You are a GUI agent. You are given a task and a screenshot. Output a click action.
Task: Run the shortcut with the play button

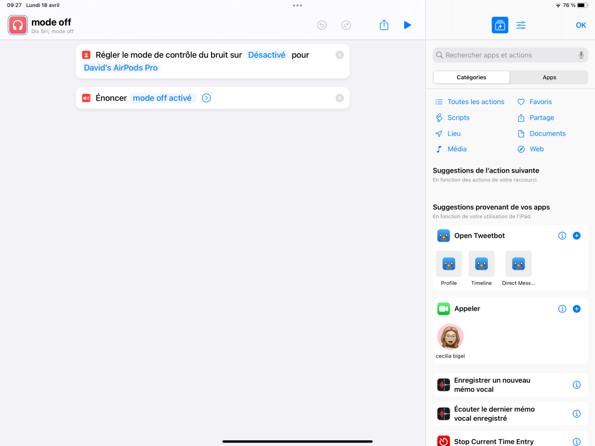(407, 25)
